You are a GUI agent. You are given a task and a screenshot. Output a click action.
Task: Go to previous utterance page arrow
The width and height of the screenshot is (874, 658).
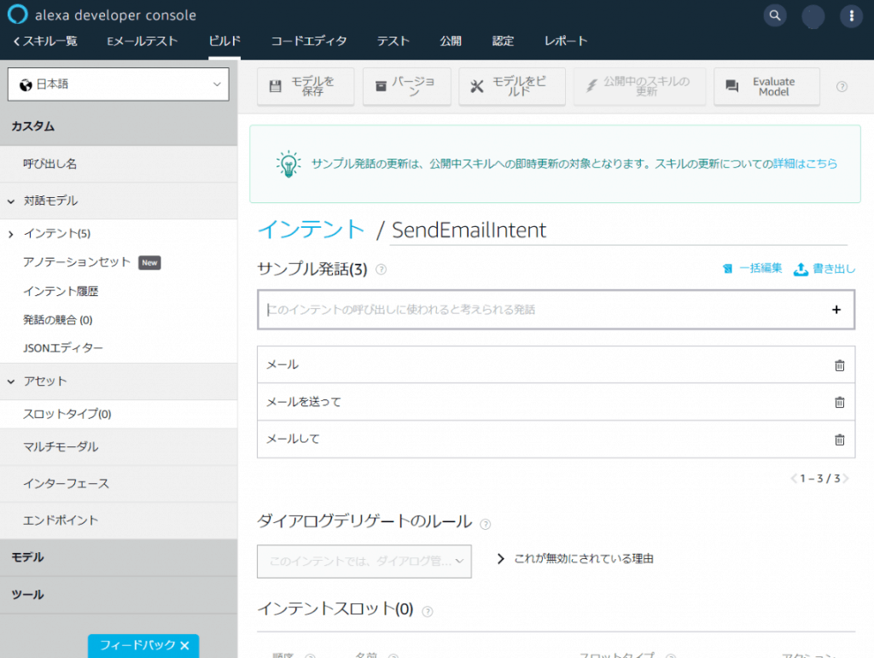click(793, 478)
